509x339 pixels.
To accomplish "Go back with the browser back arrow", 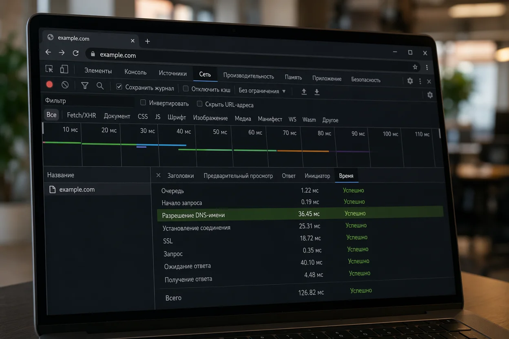I will click(x=48, y=52).
